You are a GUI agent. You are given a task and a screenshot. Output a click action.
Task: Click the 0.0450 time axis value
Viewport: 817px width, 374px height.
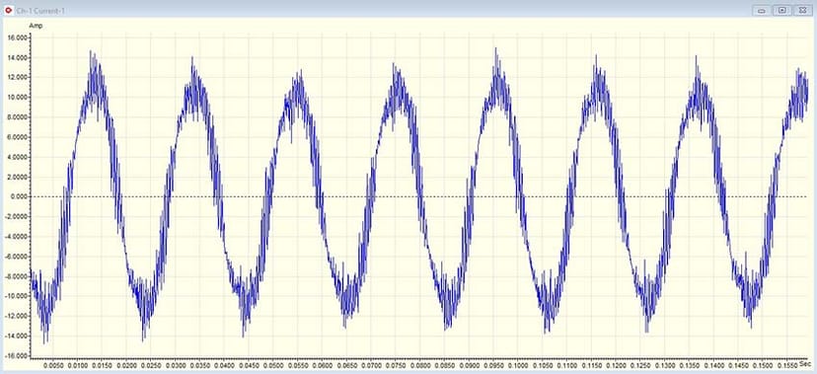pyautogui.click(x=249, y=366)
